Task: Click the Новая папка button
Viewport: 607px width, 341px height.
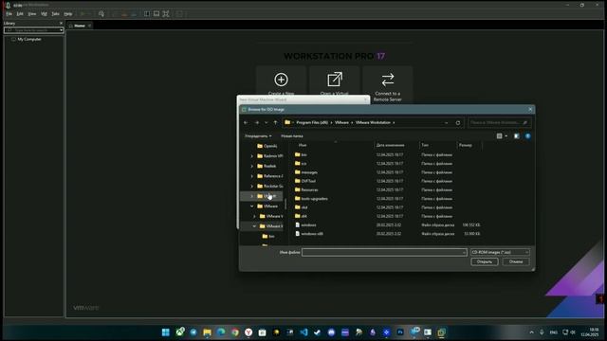Action: tap(292, 136)
